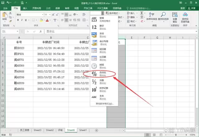Image resolution: width=199 pixels, height=137 pixels.
Task: Expand the font size dropdown
Action: coord(50,15)
